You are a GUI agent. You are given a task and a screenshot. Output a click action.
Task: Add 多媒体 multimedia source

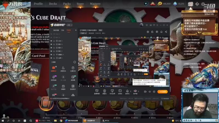(x=120, y=92)
